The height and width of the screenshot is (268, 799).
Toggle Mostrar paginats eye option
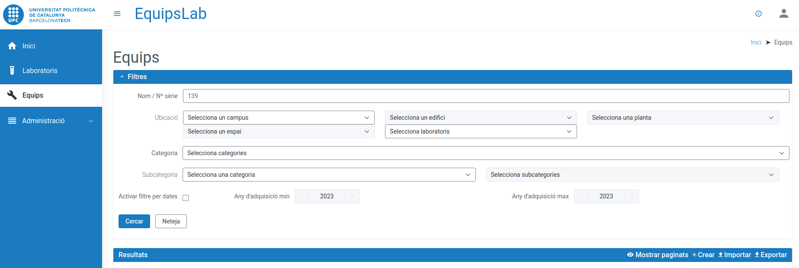click(658, 255)
